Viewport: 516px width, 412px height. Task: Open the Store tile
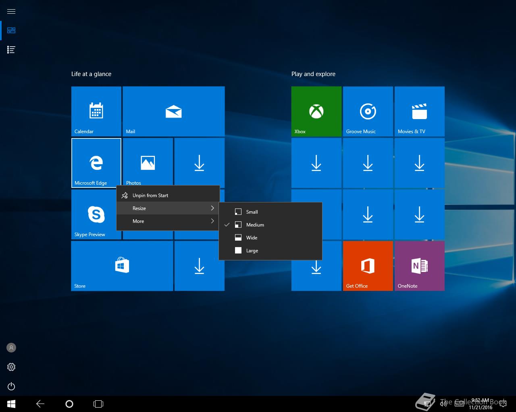pos(122,266)
